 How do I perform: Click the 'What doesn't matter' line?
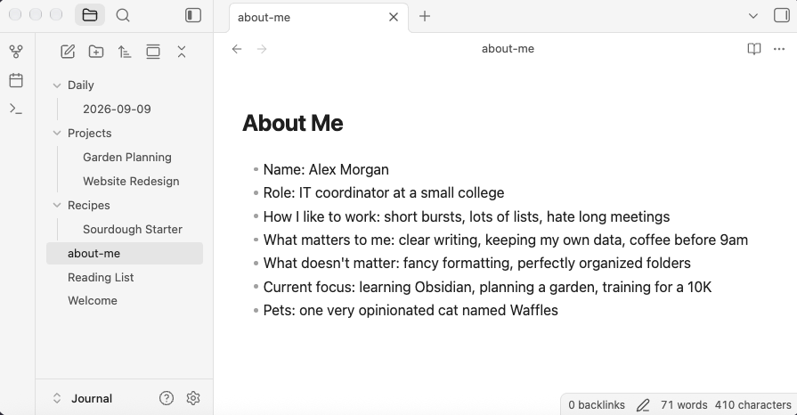(476, 263)
